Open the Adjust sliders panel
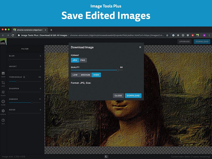 tap(3, 93)
